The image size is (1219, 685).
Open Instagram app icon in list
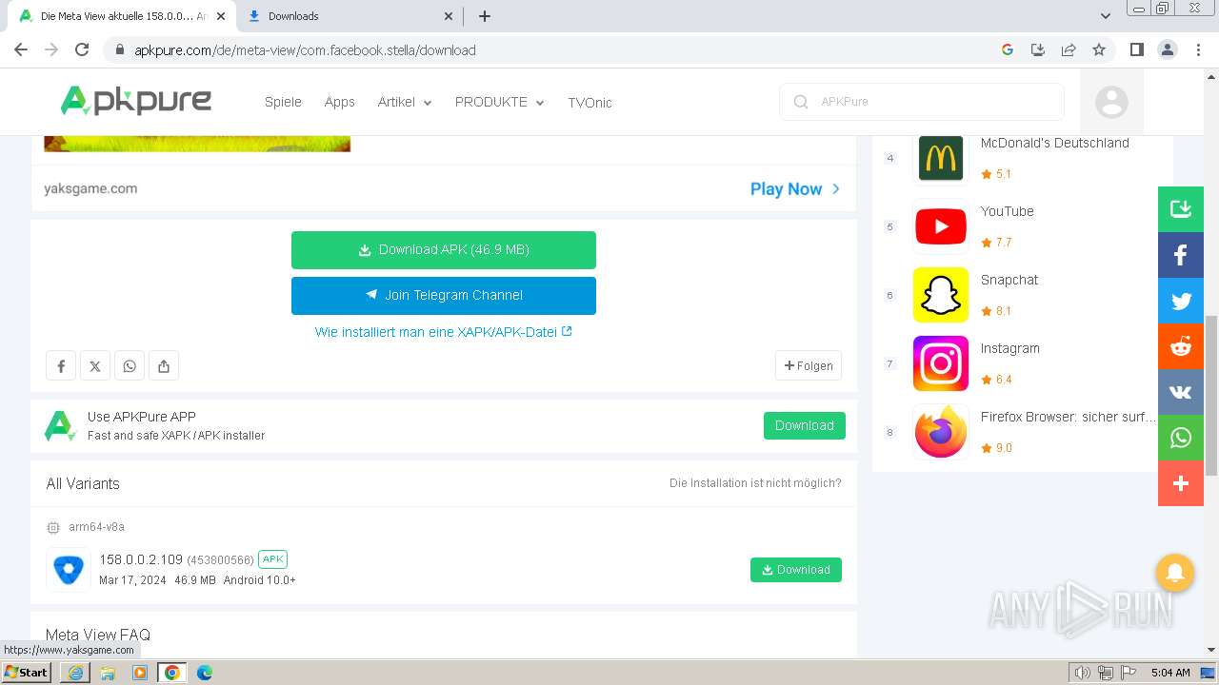coord(941,363)
